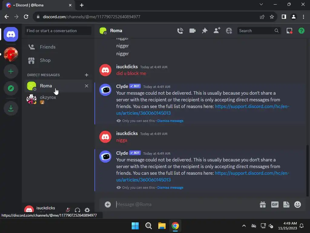Show user profile panel icon

(x=229, y=31)
